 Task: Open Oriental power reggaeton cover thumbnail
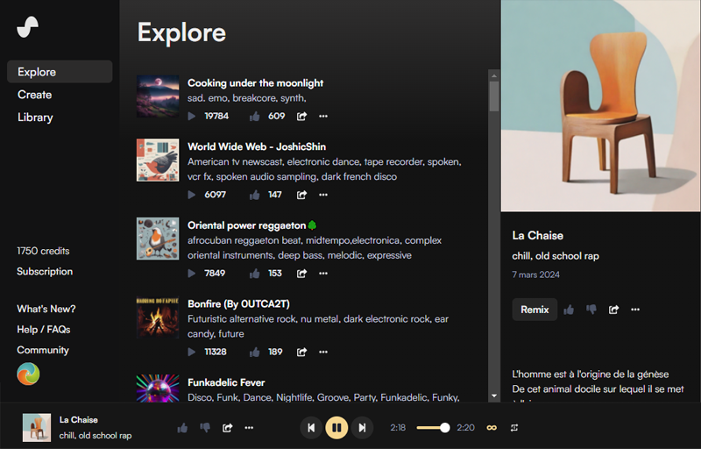click(158, 239)
